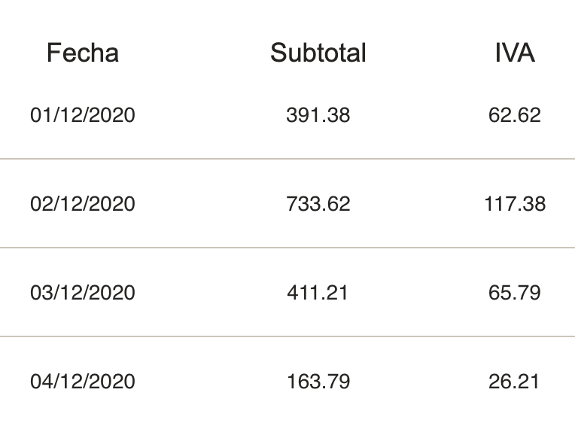Click the IVA column header

[x=515, y=53]
